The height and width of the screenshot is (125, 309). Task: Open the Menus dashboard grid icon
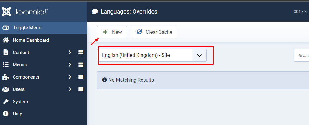81,65
